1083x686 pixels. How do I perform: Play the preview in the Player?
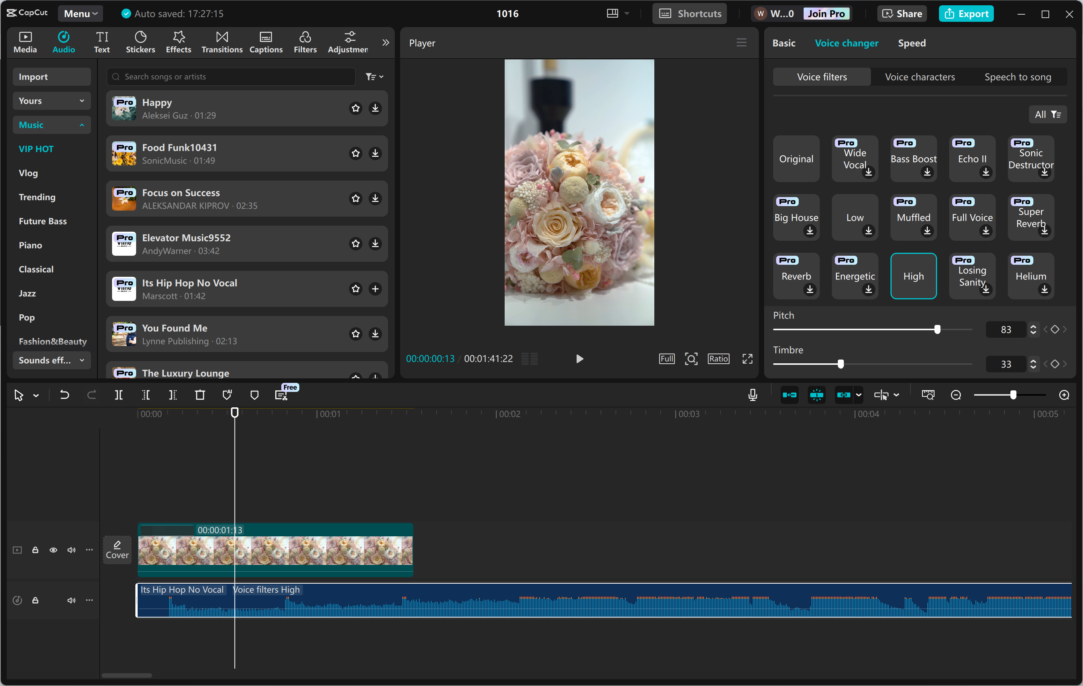tap(579, 358)
